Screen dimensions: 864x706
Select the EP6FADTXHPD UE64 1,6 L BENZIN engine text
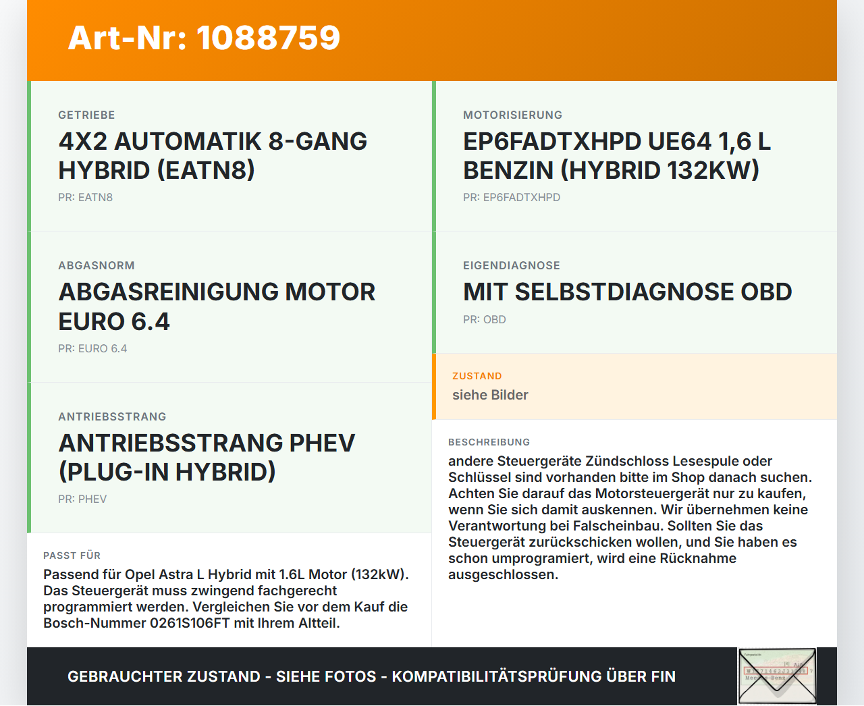617,156
